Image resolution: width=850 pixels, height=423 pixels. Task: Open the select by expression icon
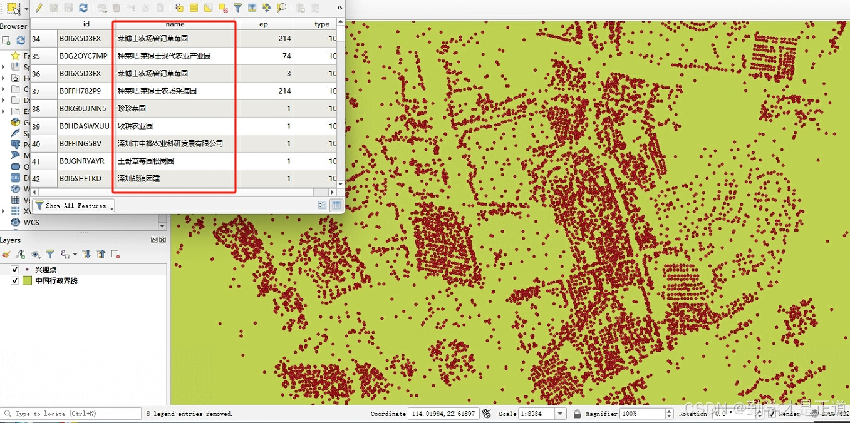(180, 8)
